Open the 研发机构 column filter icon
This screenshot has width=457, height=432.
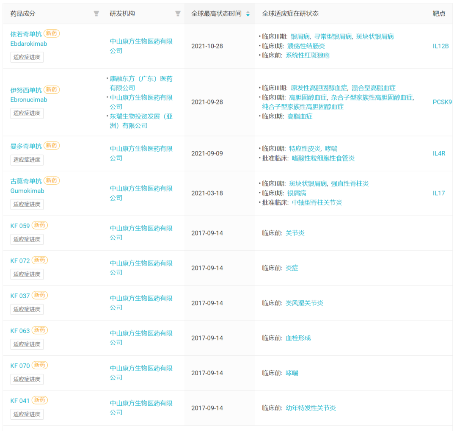tap(178, 14)
